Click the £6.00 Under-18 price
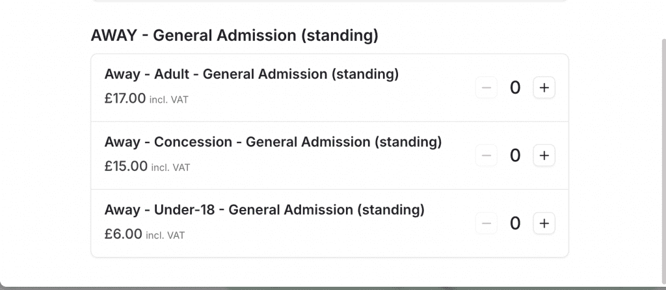 123,234
